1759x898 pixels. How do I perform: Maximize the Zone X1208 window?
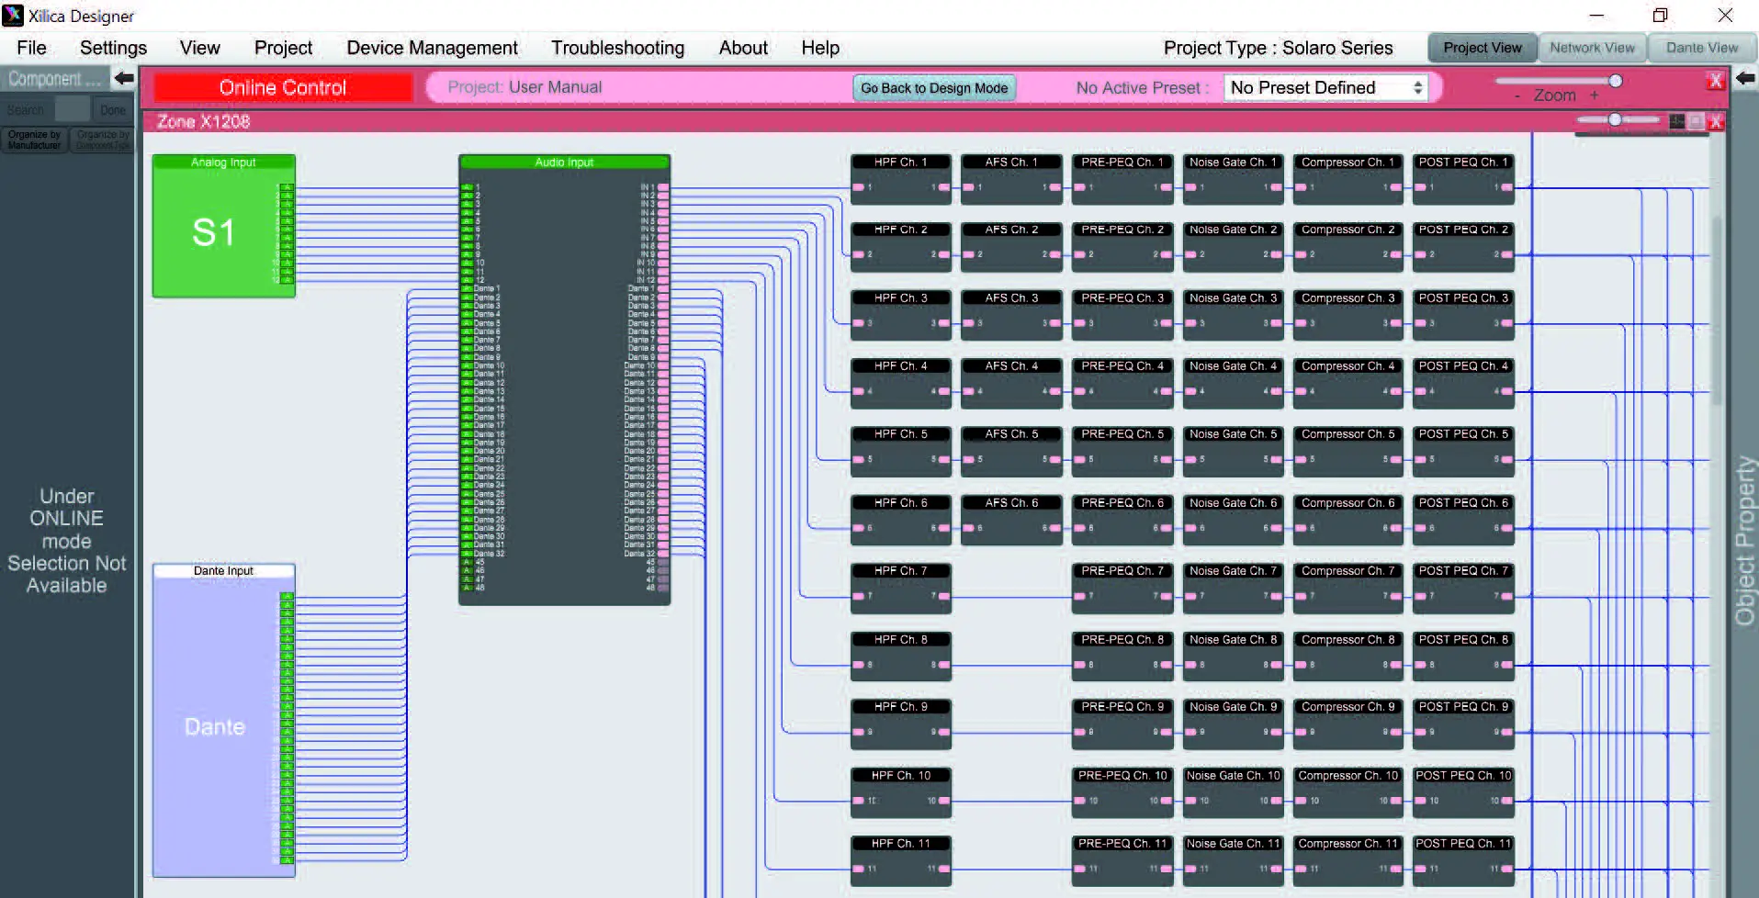(1696, 121)
